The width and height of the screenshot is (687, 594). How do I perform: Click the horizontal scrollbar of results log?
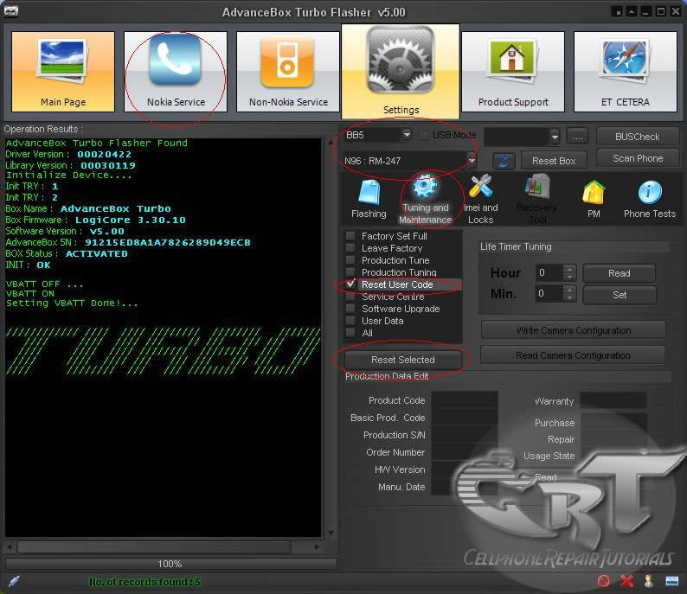click(154, 546)
